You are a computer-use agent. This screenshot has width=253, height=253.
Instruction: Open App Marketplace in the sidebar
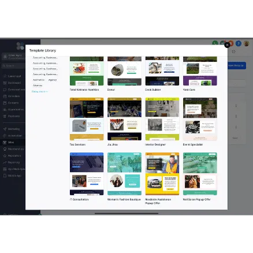13,169
